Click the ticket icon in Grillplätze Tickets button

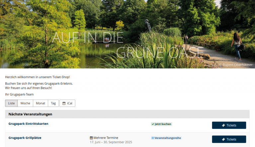pos(223,139)
